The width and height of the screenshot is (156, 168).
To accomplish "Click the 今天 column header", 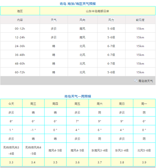I will (x=11, y=103).
